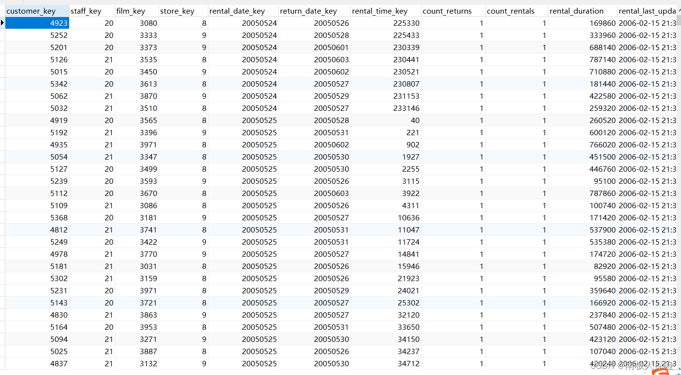This screenshot has height=375, width=681.
Task: Select customer_key cell 5201
Action: pyautogui.click(x=37, y=47)
